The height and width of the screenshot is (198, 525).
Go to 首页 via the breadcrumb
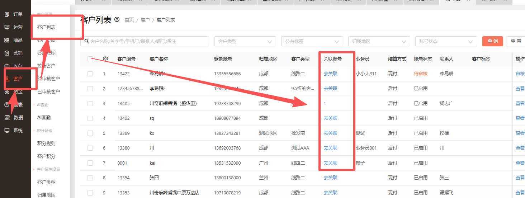(129, 20)
